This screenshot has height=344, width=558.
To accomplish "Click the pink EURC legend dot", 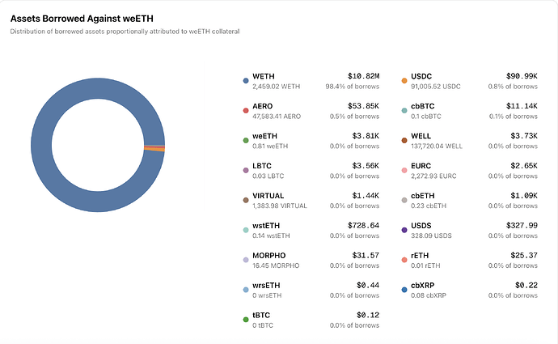I will tap(404, 170).
